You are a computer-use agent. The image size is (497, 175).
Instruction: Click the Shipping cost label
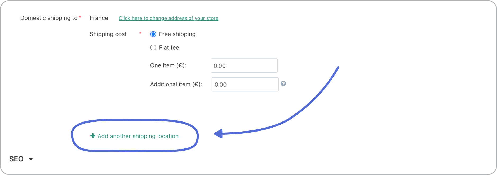[108, 34]
